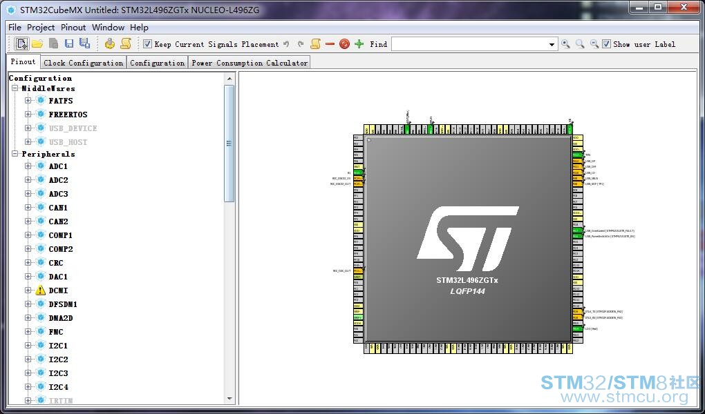The image size is (705, 414).
Task: Select the Pinout tab
Action: [x=23, y=62]
